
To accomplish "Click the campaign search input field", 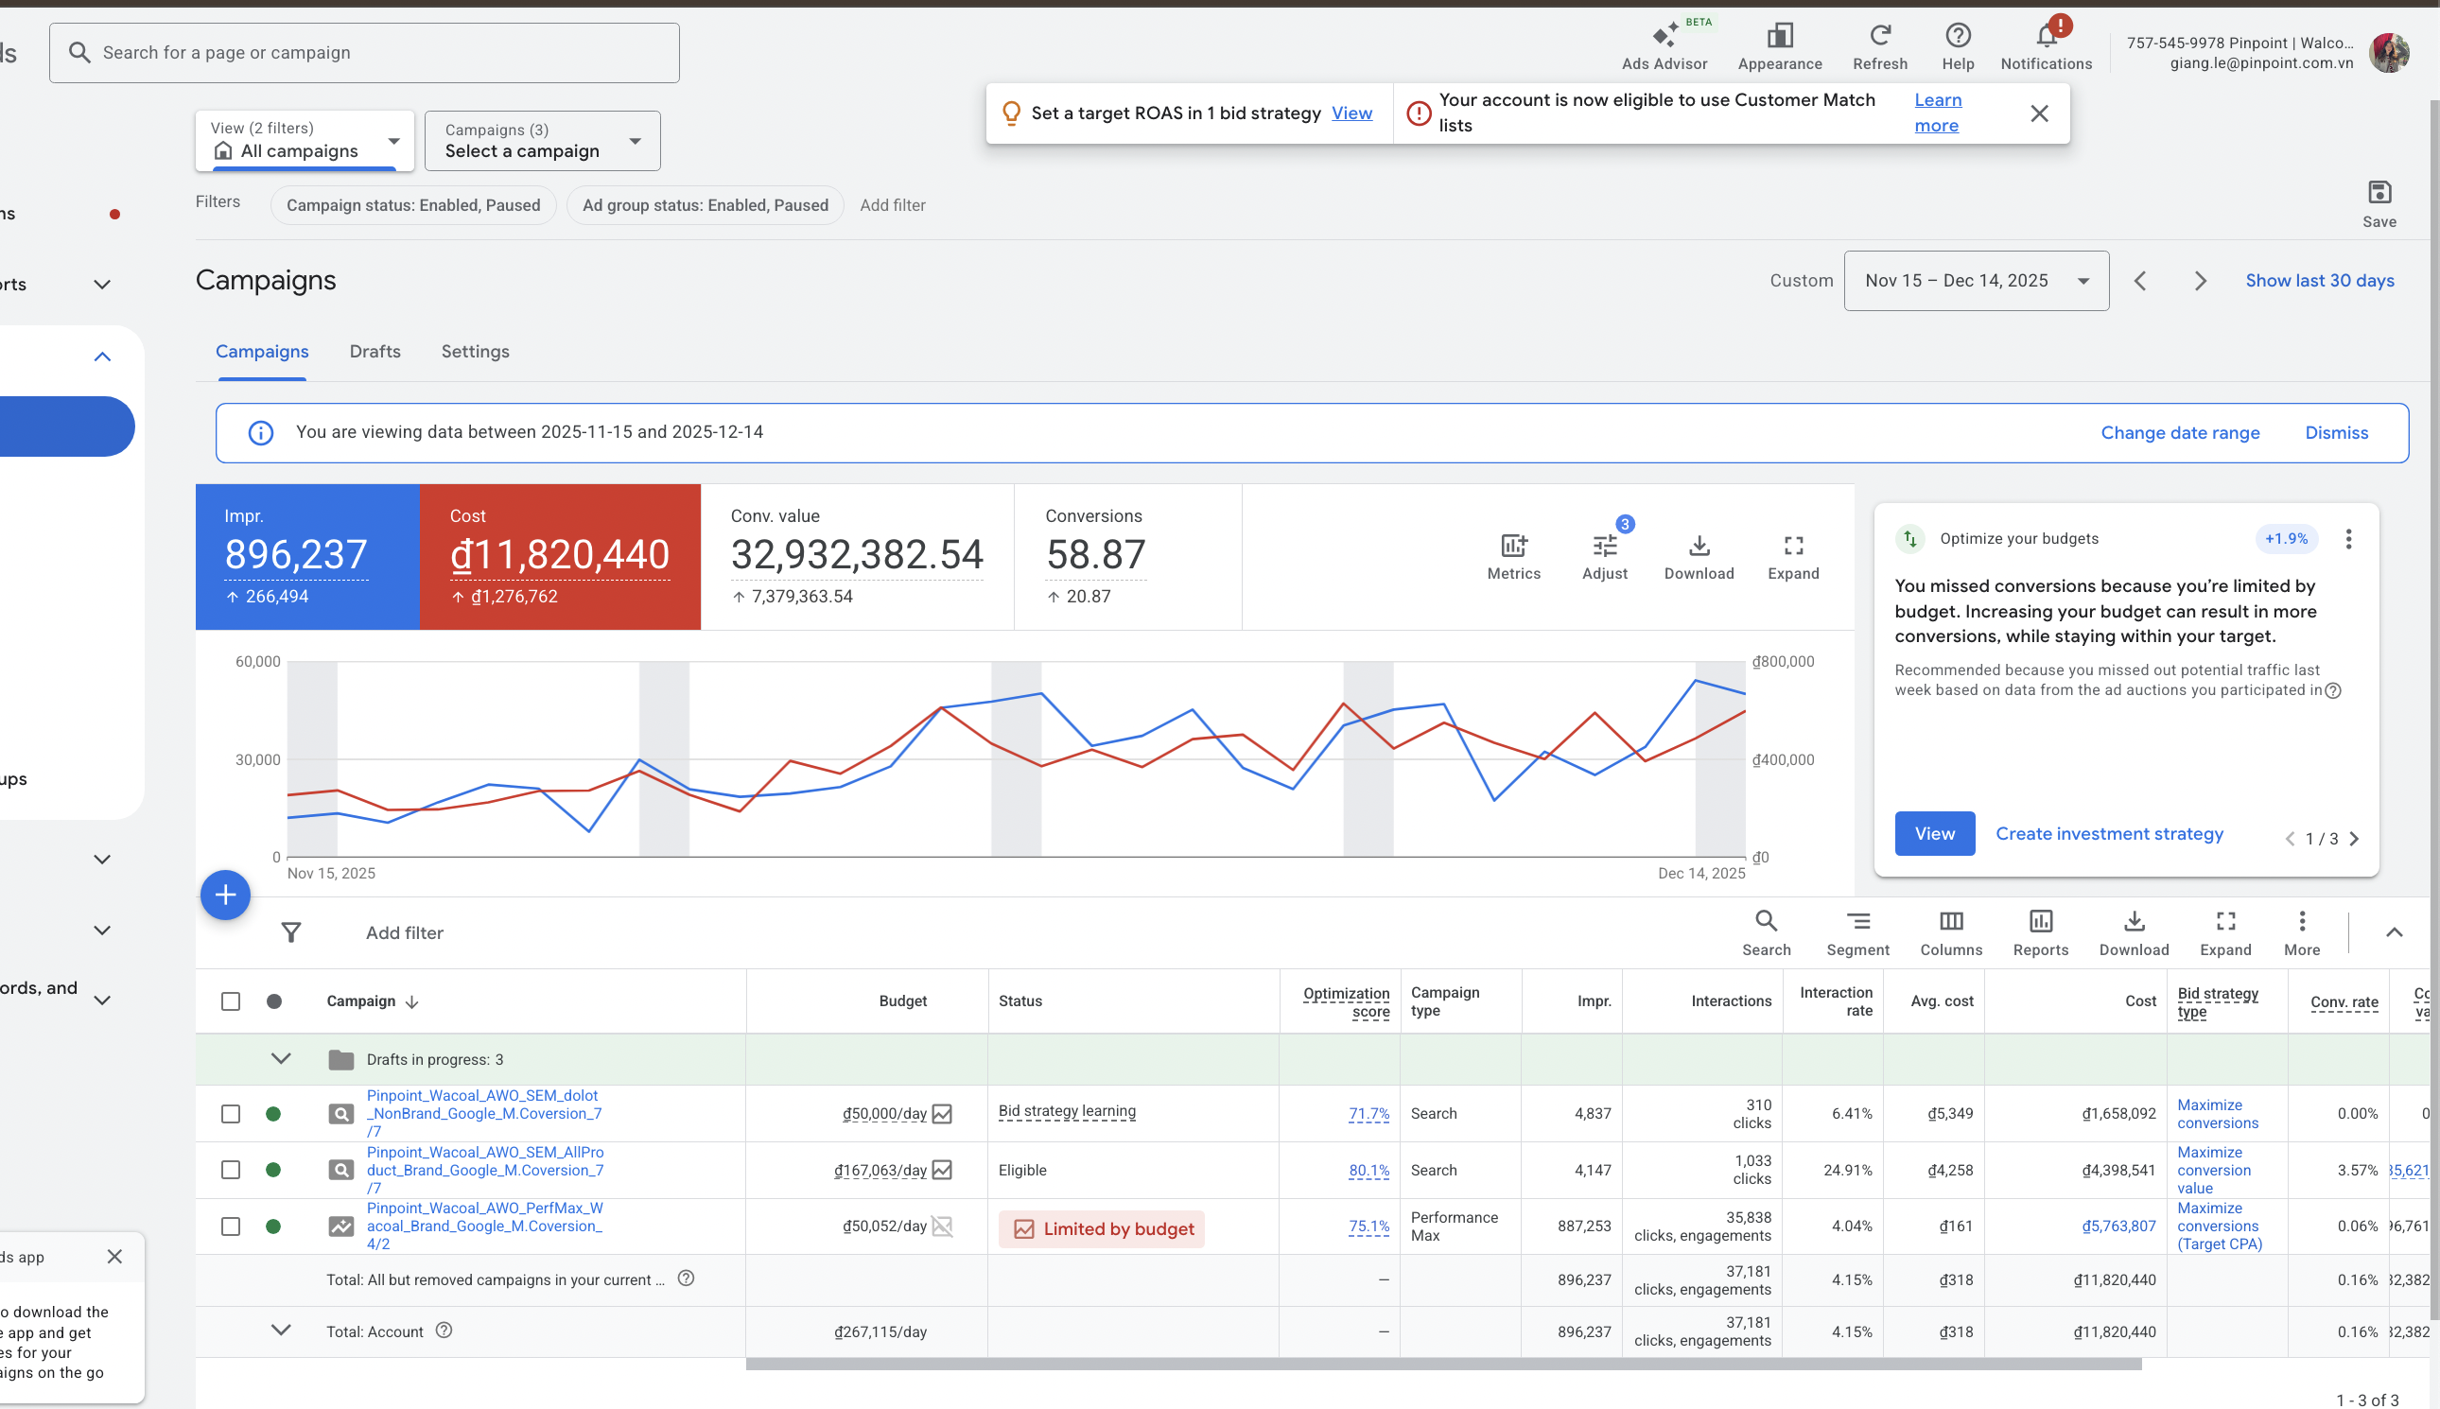I will pyautogui.click(x=364, y=53).
